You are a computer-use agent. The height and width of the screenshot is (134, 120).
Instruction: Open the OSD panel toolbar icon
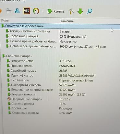27,11
